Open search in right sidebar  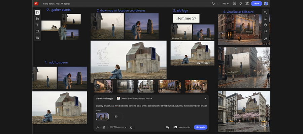point(265,12)
